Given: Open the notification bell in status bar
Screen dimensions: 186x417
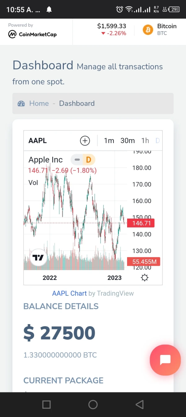Looking at the screenshot, I should [49, 10].
